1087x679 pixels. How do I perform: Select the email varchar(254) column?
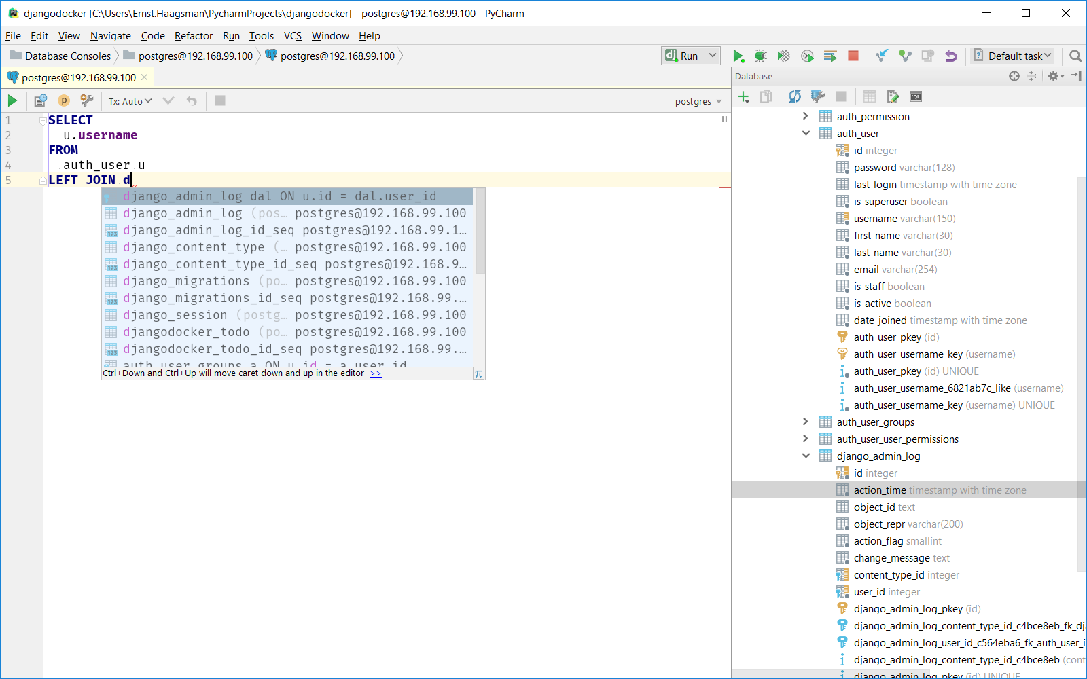[x=895, y=269]
